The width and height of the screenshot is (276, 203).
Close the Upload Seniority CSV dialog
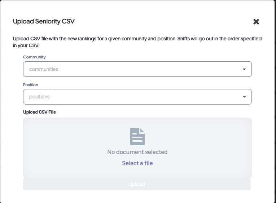[256, 22]
